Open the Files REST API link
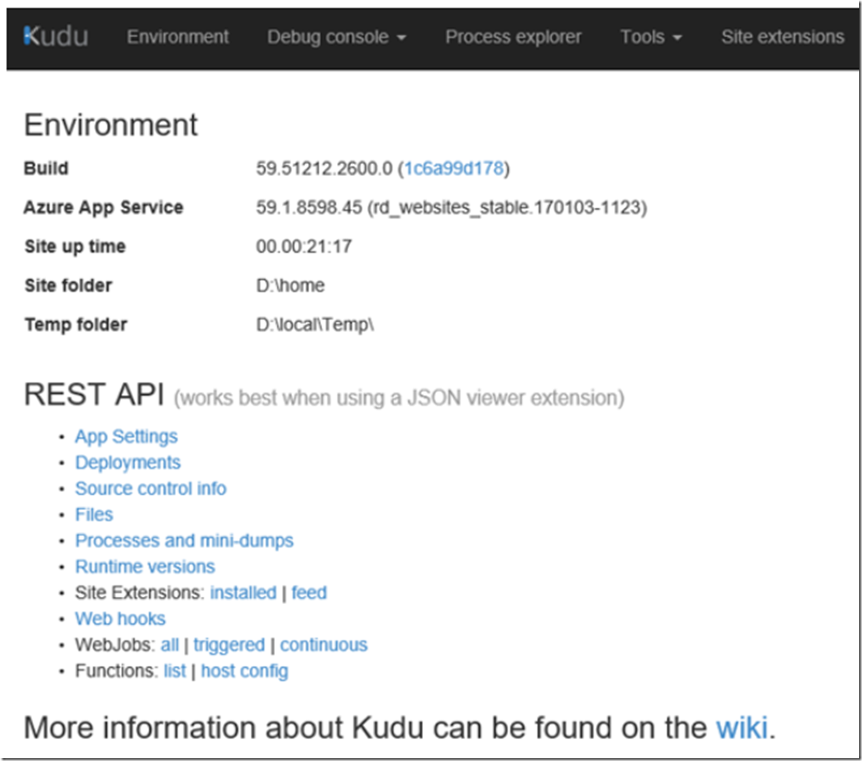The height and width of the screenshot is (761, 862). pyautogui.click(x=94, y=515)
